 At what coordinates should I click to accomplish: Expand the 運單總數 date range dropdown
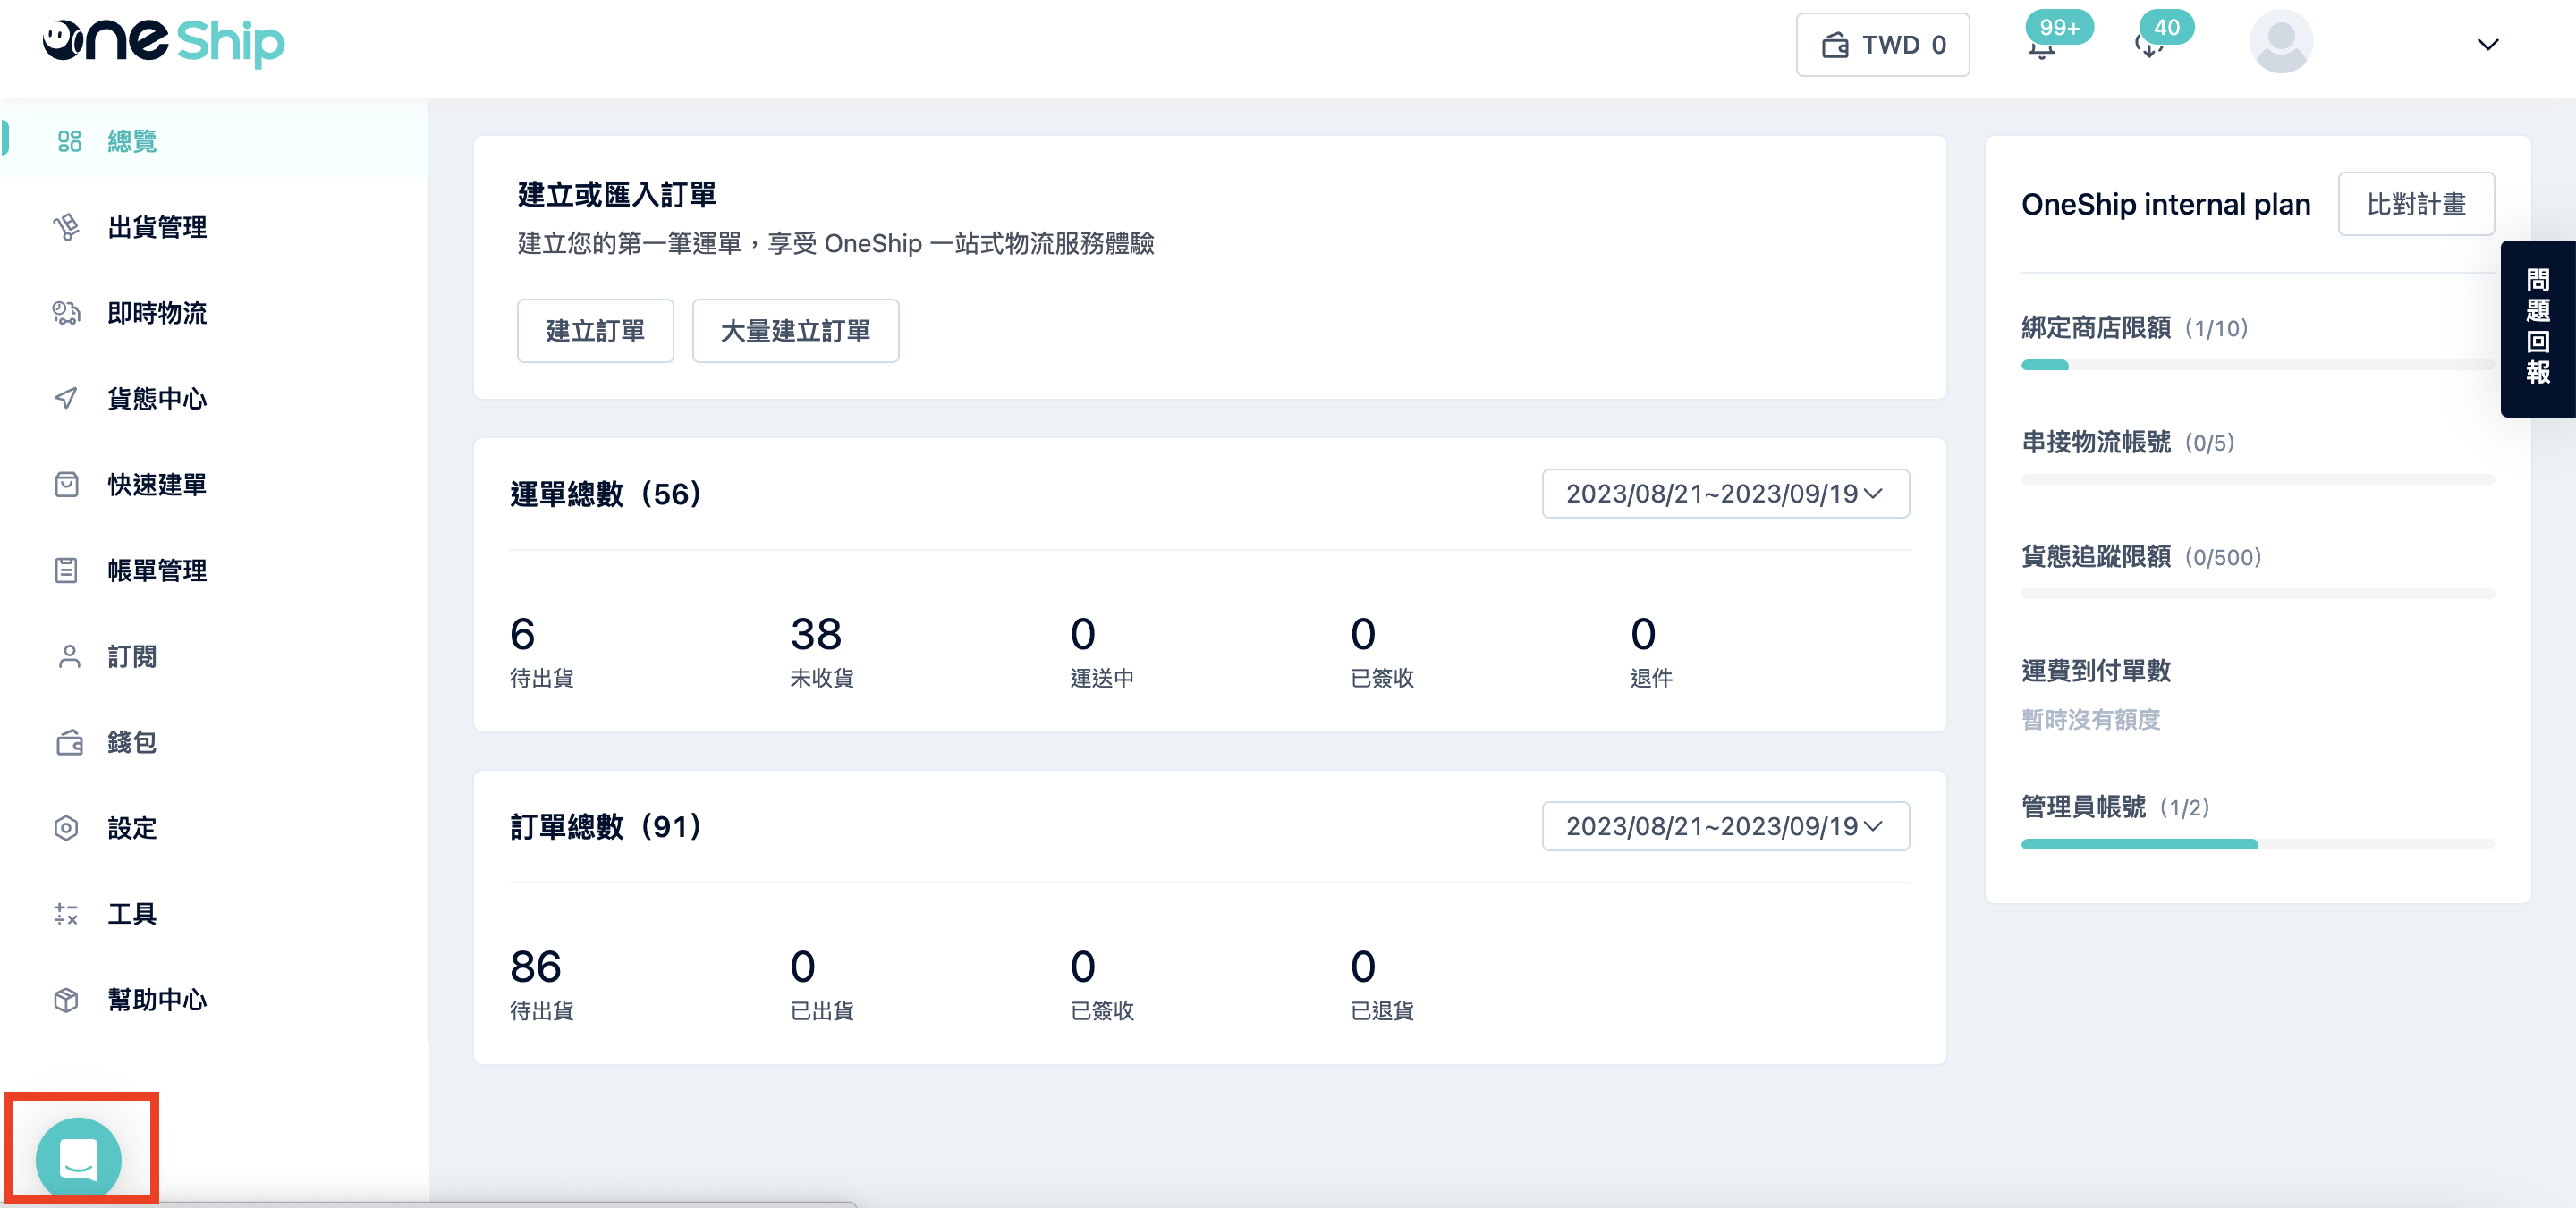pyautogui.click(x=1725, y=493)
